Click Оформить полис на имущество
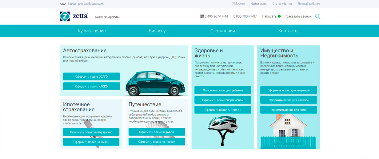 coord(91,132)
